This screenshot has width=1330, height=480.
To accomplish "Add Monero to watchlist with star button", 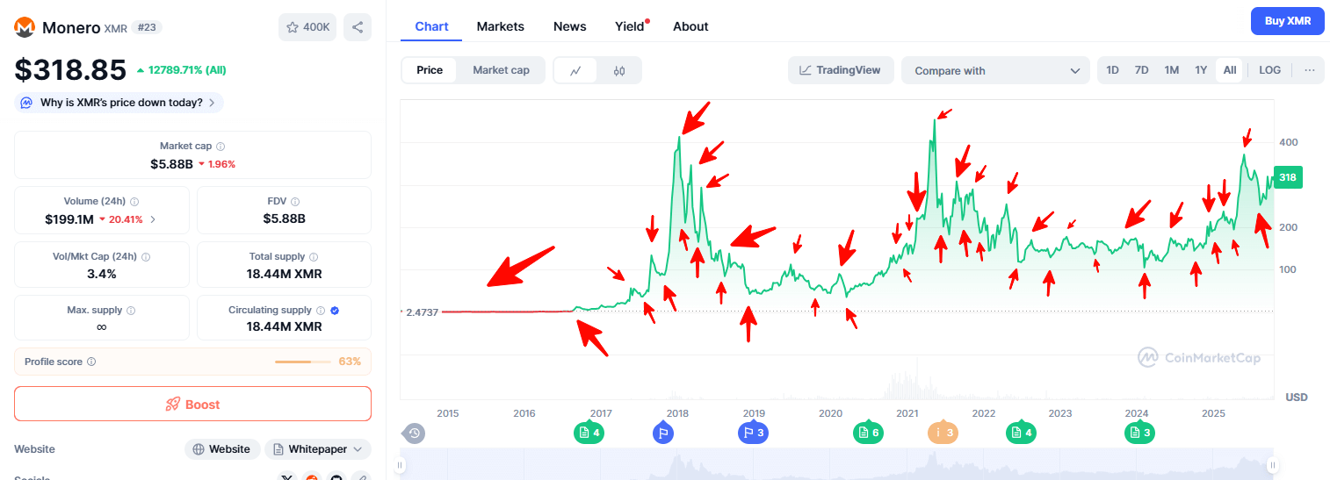I will tap(307, 27).
